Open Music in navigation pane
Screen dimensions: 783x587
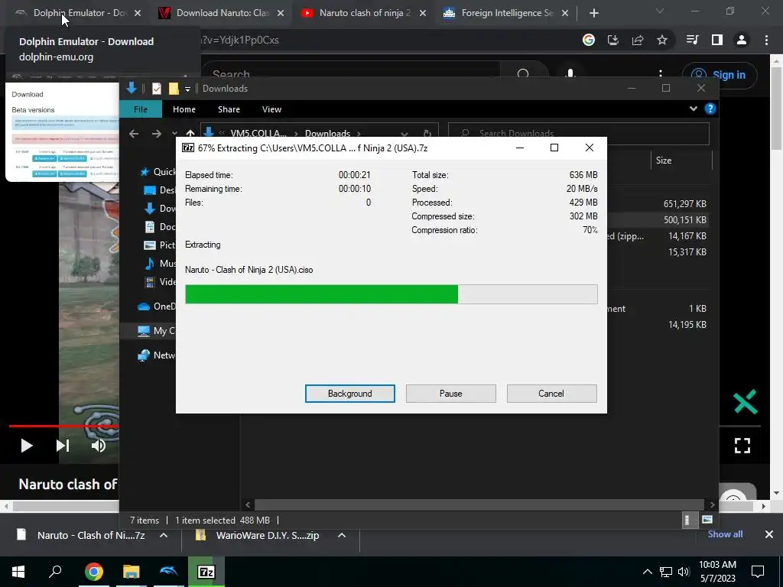click(x=159, y=264)
